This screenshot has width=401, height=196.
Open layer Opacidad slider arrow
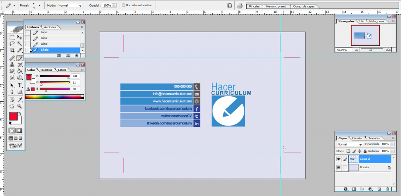pyautogui.click(x=392, y=144)
